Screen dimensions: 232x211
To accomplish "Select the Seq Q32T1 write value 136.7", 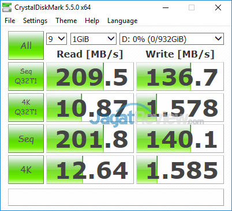I will [180, 76].
